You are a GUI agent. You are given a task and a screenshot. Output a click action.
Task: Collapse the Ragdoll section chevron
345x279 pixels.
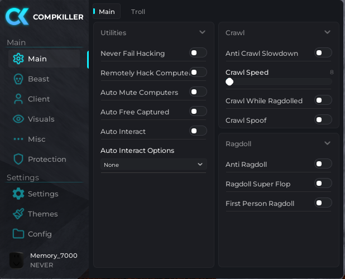[327, 143]
